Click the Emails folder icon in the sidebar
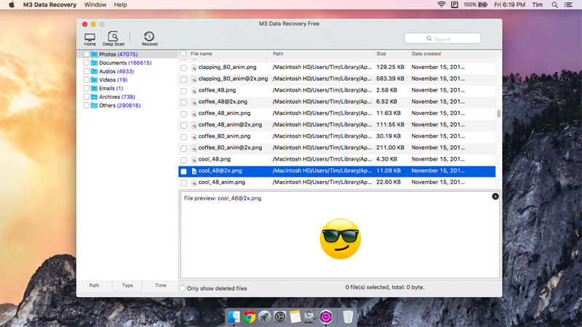582x327 pixels. coord(95,88)
